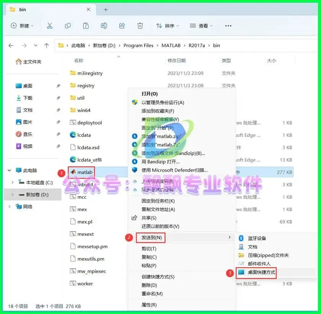Click the Paste clipboard icon in toolbar
The height and width of the screenshot is (314, 321).
86,26
